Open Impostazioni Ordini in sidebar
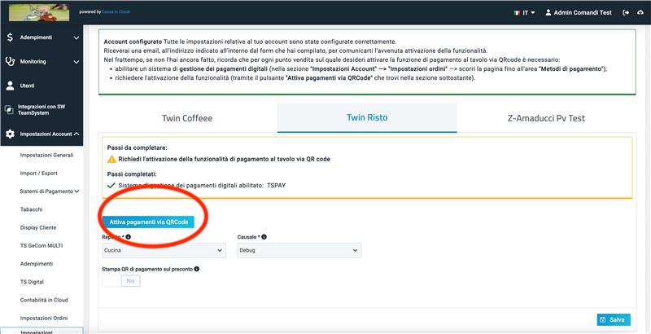Screen dimensions: 651x334 coord(45,319)
